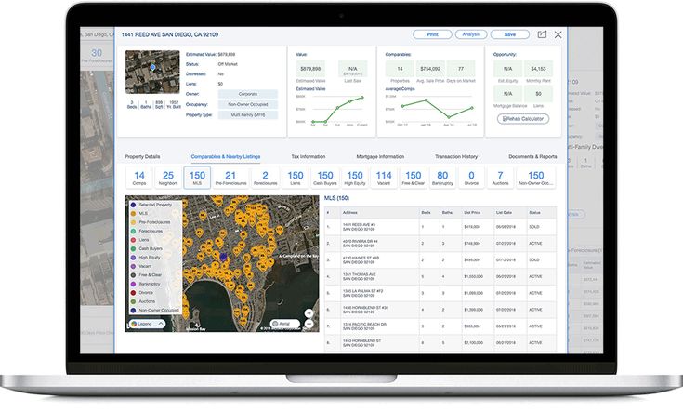Click the $879,898 Estimated Value box
Viewport: 683px width, 412px height.
click(310, 69)
